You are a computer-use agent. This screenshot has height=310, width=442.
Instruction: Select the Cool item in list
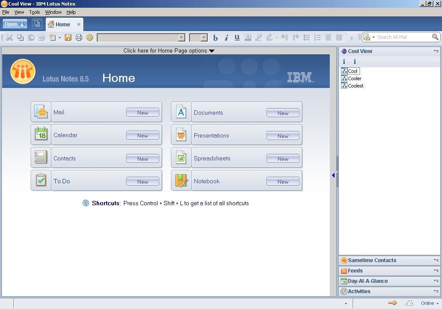[x=353, y=71]
